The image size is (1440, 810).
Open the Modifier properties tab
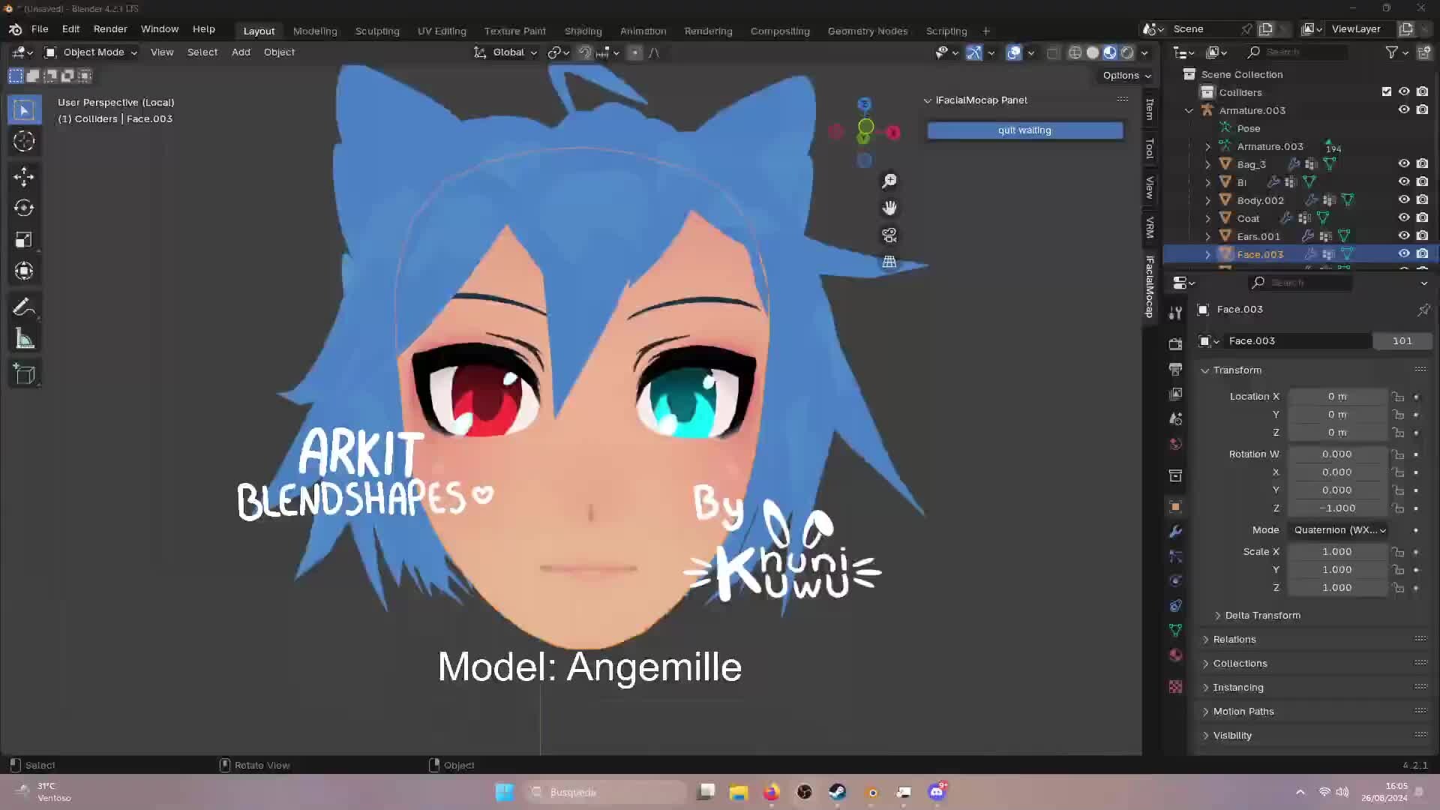[1175, 531]
